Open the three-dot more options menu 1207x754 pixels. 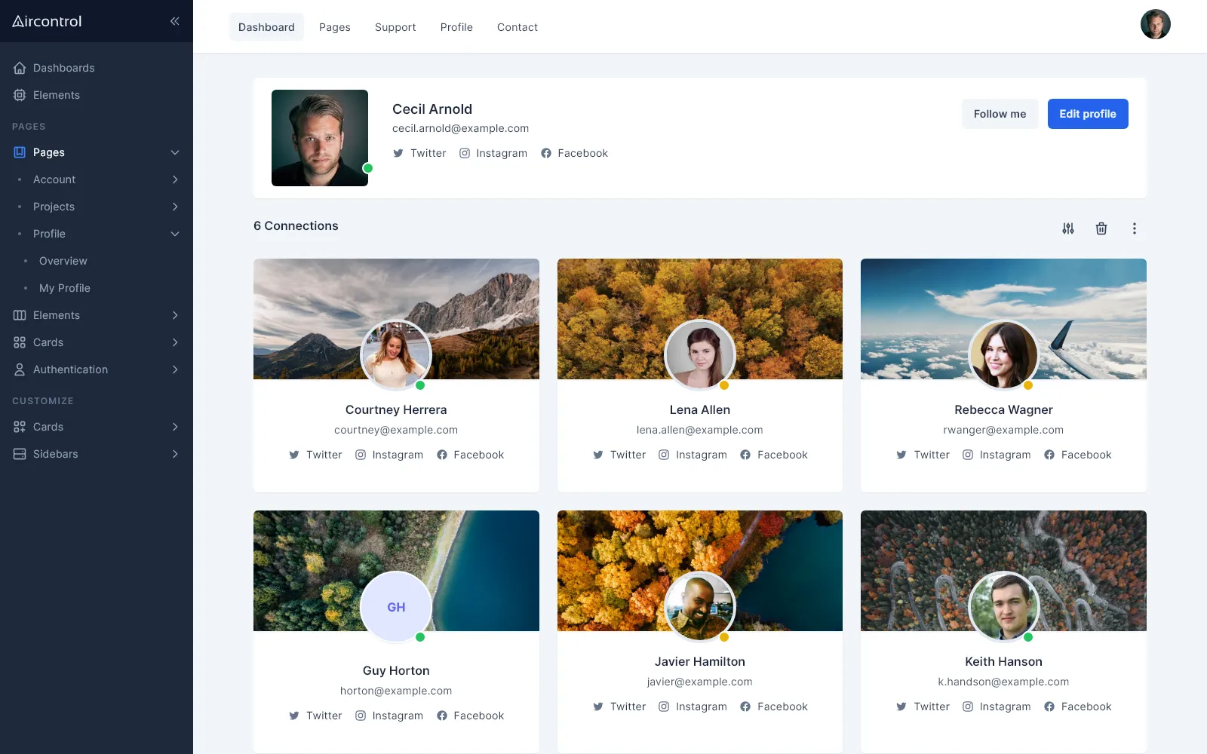(1135, 228)
